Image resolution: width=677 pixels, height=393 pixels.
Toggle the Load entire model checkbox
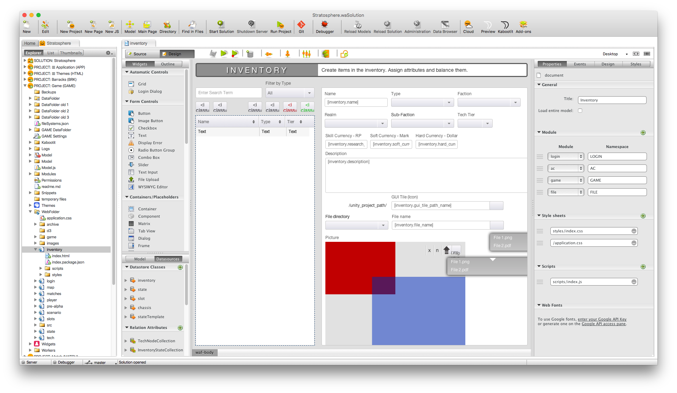(580, 111)
